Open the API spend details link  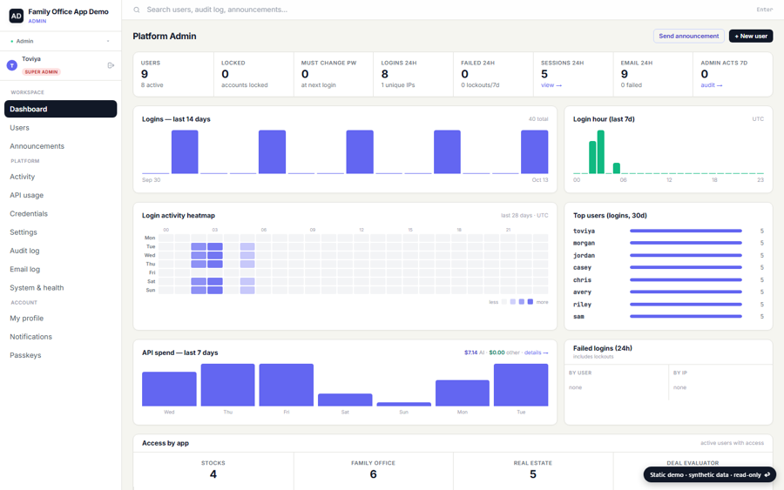[536, 352]
